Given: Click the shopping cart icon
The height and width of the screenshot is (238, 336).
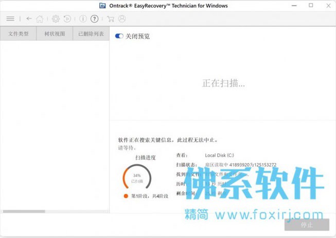Looking at the screenshot, I should [111, 19].
